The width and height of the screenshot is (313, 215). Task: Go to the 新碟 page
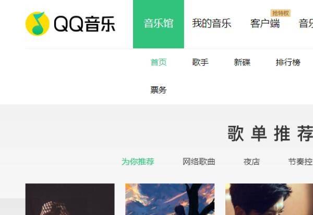coord(242,62)
